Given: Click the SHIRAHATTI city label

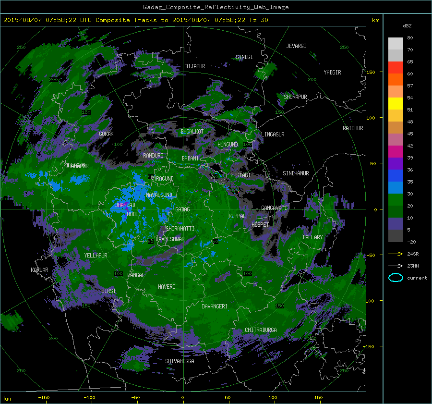Looking at the screenshot, I should (180, 229).
